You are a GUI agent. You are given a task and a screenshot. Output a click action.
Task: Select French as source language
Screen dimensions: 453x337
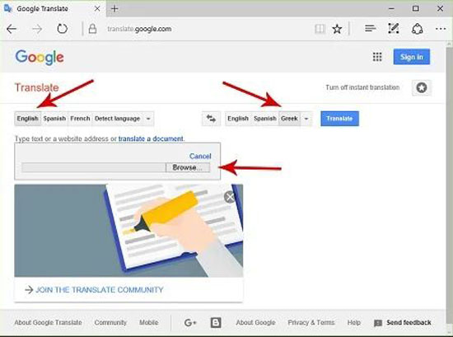pos(80,119)
